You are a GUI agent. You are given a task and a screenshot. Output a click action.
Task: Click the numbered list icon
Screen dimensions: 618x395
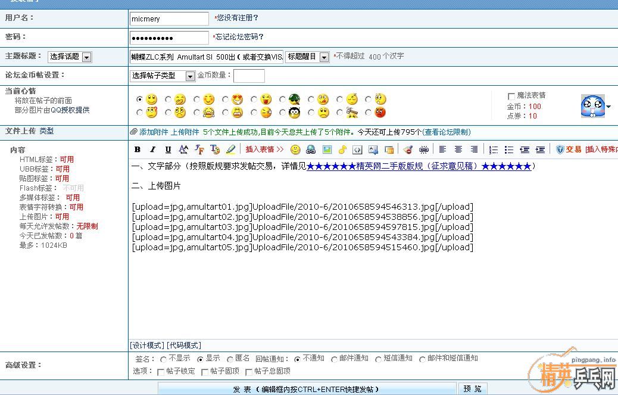[494, 150]
